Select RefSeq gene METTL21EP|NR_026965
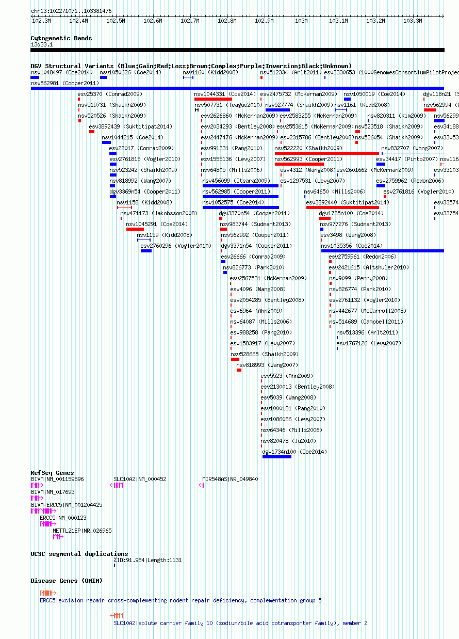This screenshot has width=459, height=639. (x=58, y=537)
